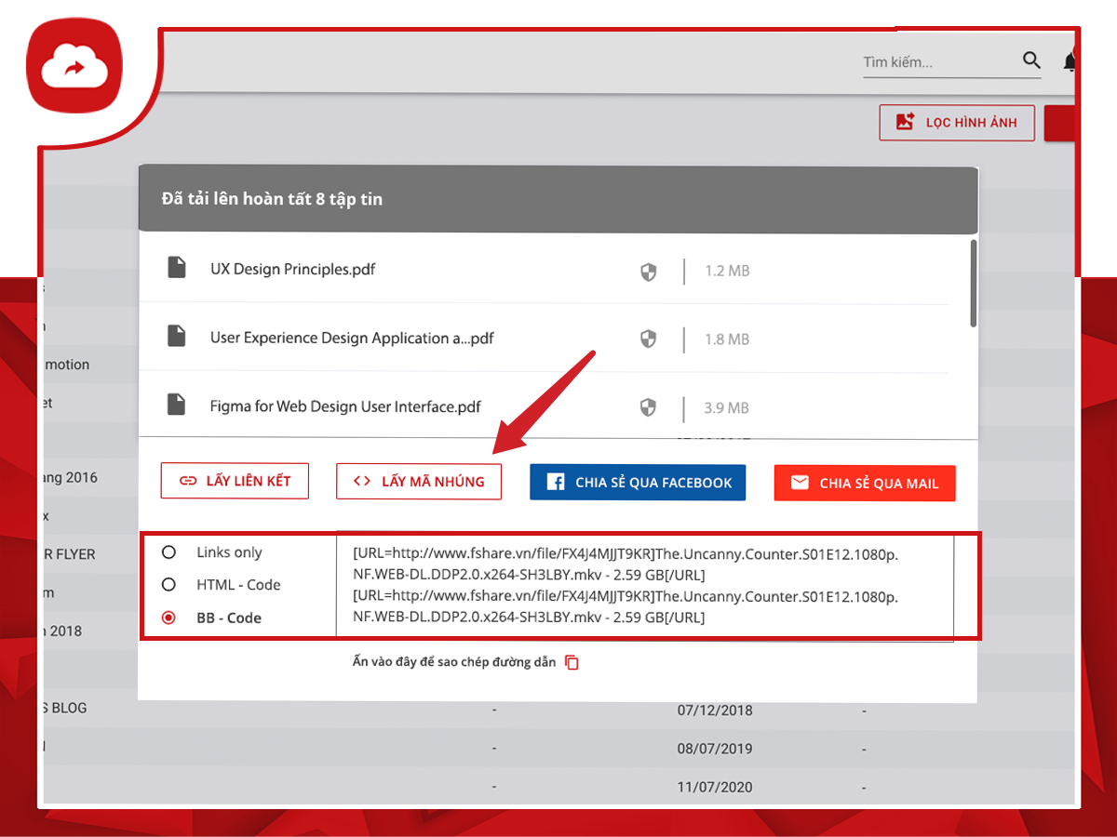Click the Lấy liên kết button
Viewport: 1117px width, 837px height.
tap(235, 481)
